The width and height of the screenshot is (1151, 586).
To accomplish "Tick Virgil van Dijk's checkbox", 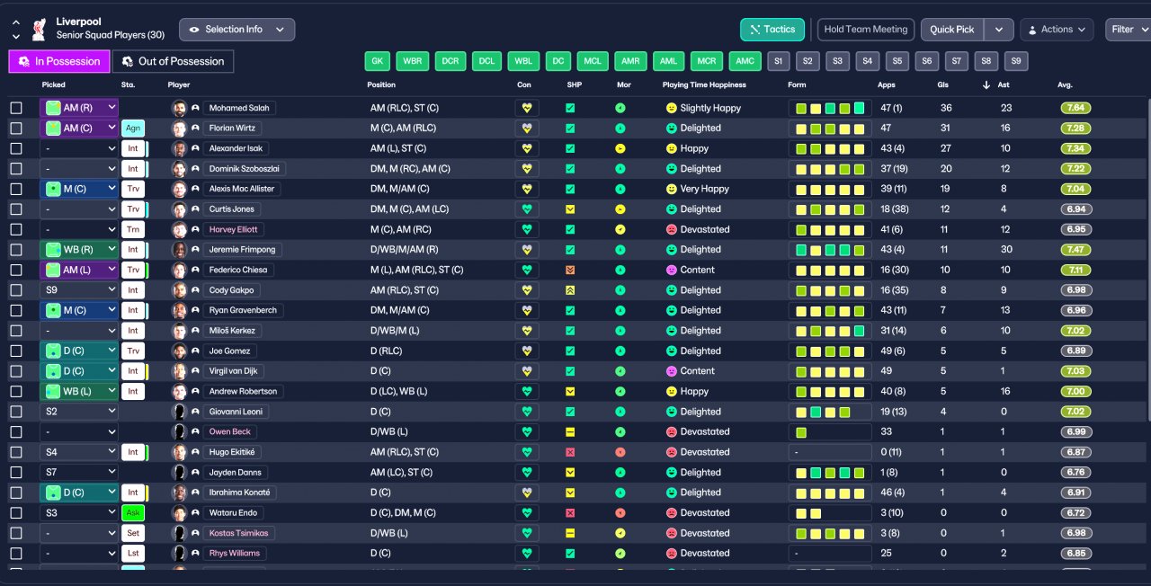I will coord(16,371).
